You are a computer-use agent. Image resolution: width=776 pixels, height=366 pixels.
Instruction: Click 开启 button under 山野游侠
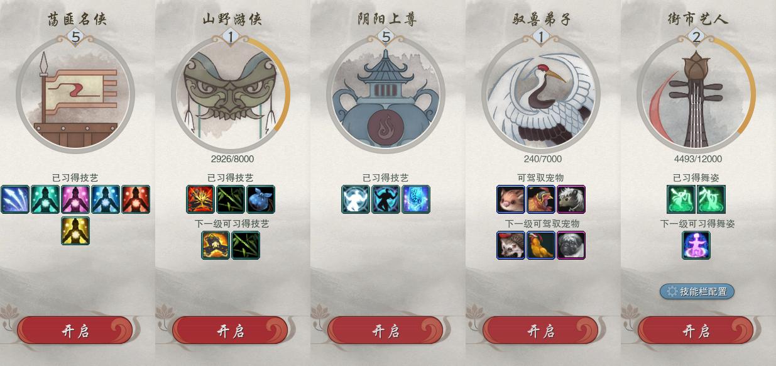230,331
